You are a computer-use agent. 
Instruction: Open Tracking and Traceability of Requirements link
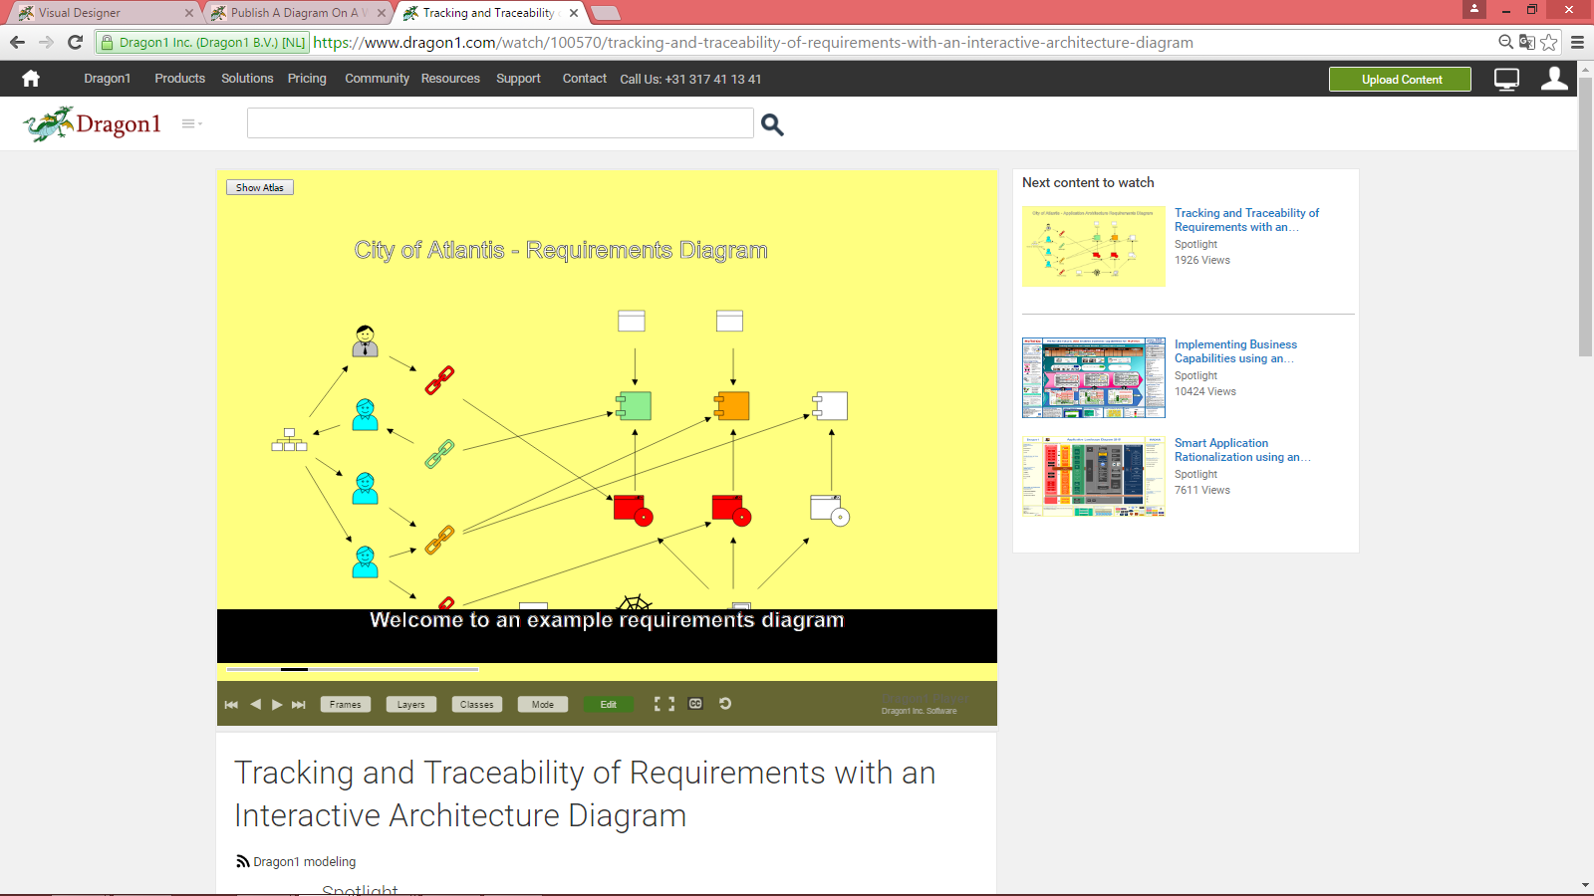click(x=1246, y=220)
